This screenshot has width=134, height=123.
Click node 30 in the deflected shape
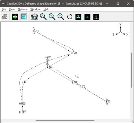click(47, 68)
